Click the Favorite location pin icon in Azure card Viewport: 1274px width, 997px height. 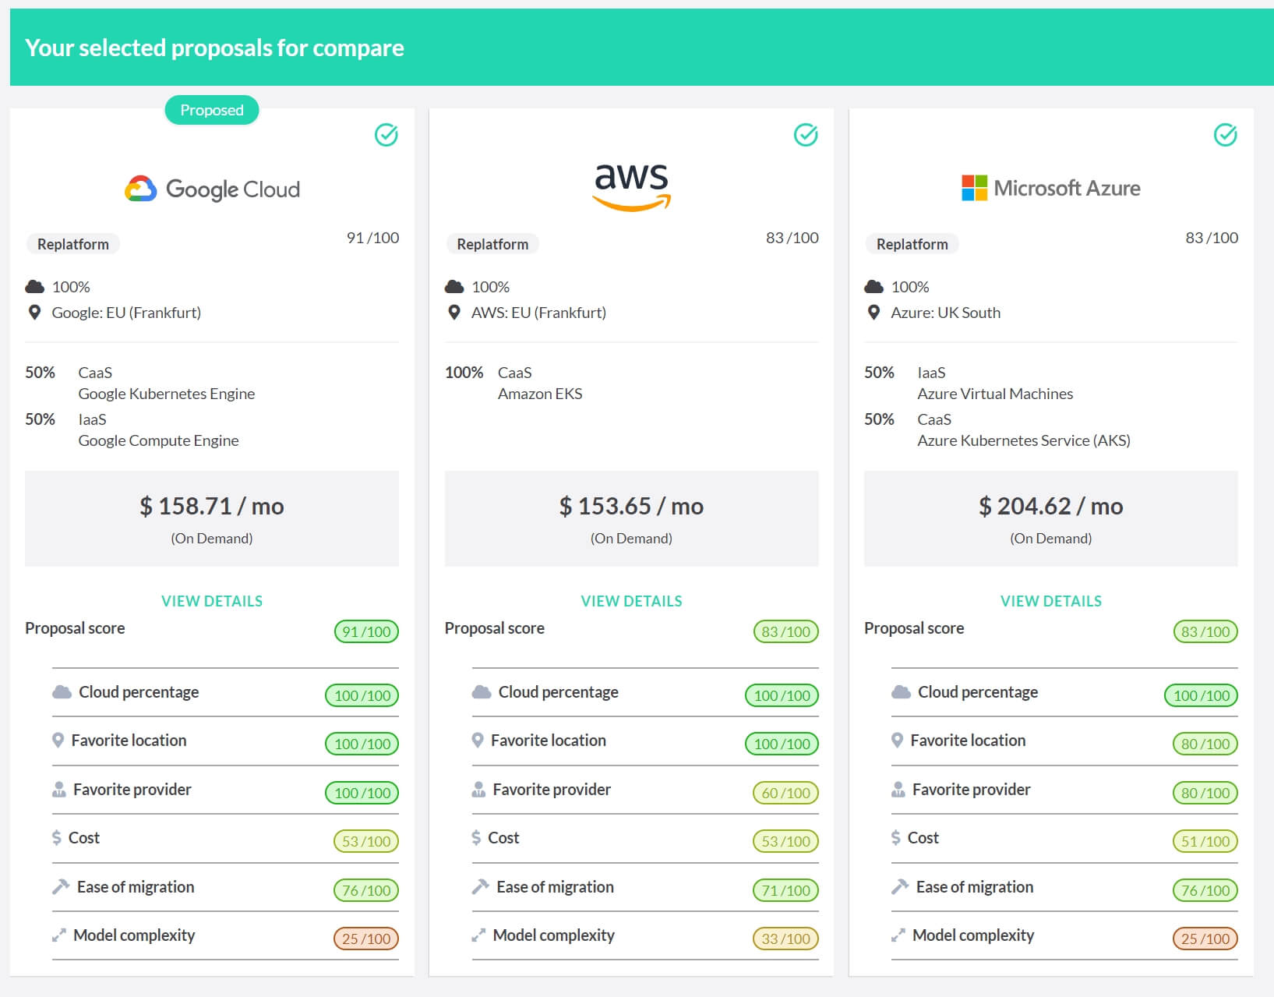(897, 741)
